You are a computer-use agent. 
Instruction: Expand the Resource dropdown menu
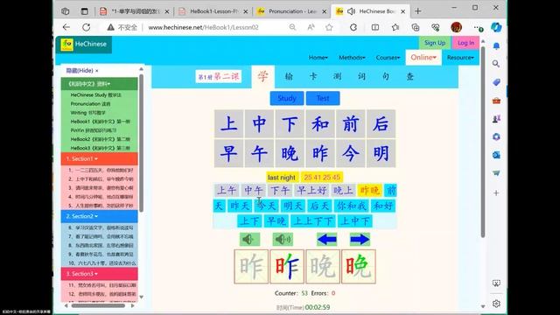pos(460,58)
